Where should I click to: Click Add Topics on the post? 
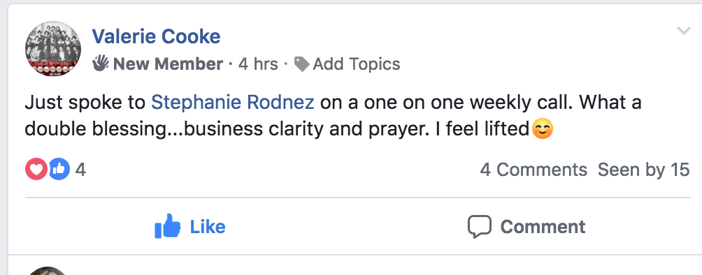(x=357, y=64)
